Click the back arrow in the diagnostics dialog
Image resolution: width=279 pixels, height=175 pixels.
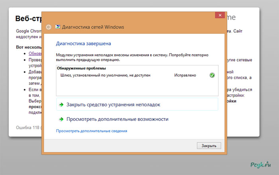(x=49, y=27)
